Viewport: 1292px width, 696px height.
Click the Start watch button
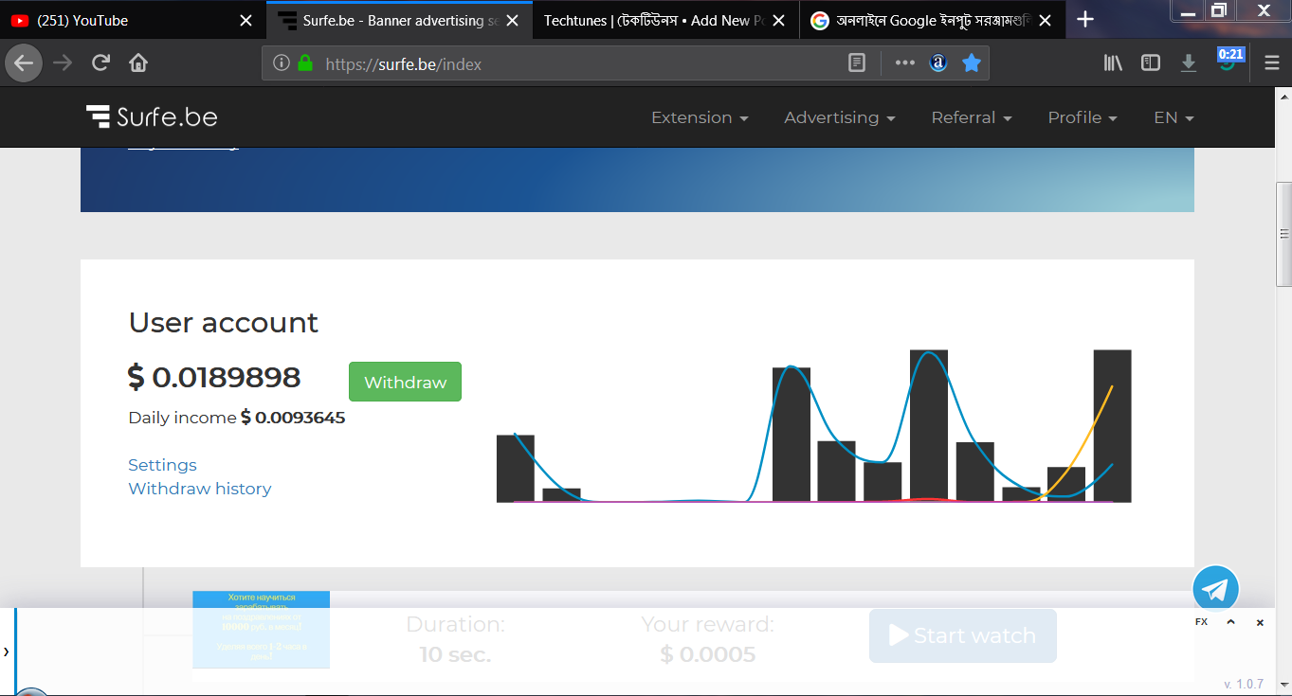(x=962, y=635)
